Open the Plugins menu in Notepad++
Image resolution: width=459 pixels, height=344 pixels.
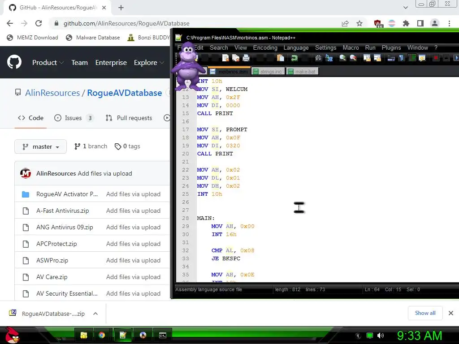coord(391,47)
